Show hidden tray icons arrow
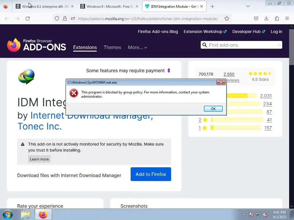The image size is (294, 220). pos(244,215)
